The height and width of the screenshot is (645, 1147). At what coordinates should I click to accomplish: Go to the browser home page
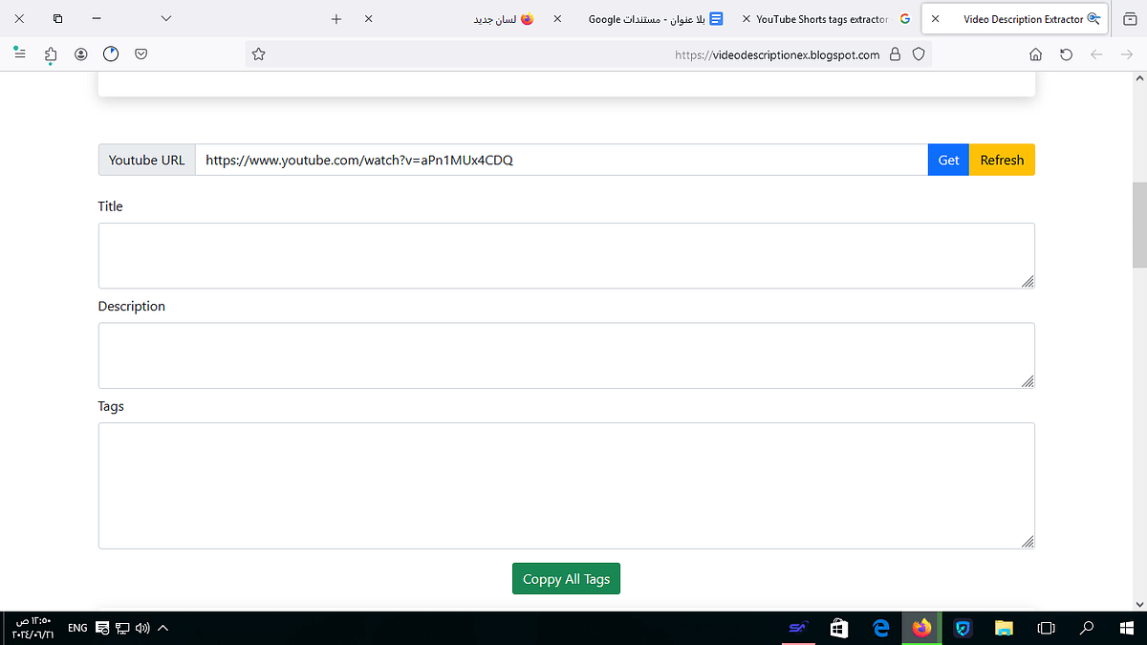click(1035, 54)
